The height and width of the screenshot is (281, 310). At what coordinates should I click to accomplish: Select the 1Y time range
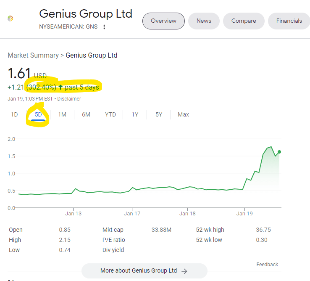click(x=135, y=114)
